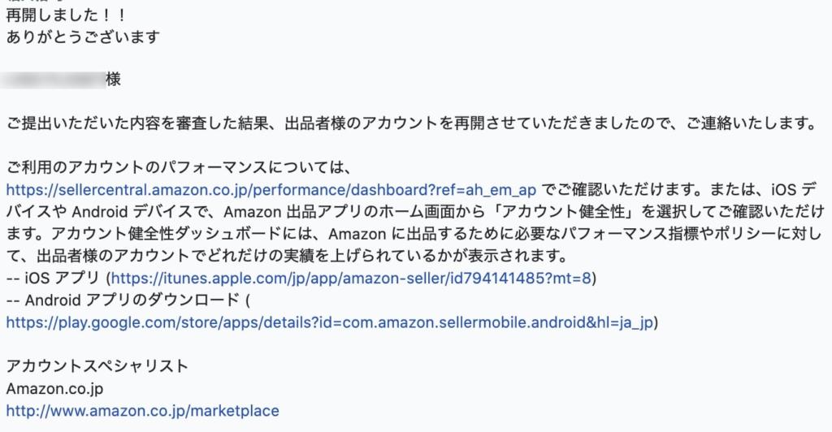This screenshot has height=432, width=832.
Task: Click the でご確認いただけます text after dashboard link
Action: [x=619, y=190]
